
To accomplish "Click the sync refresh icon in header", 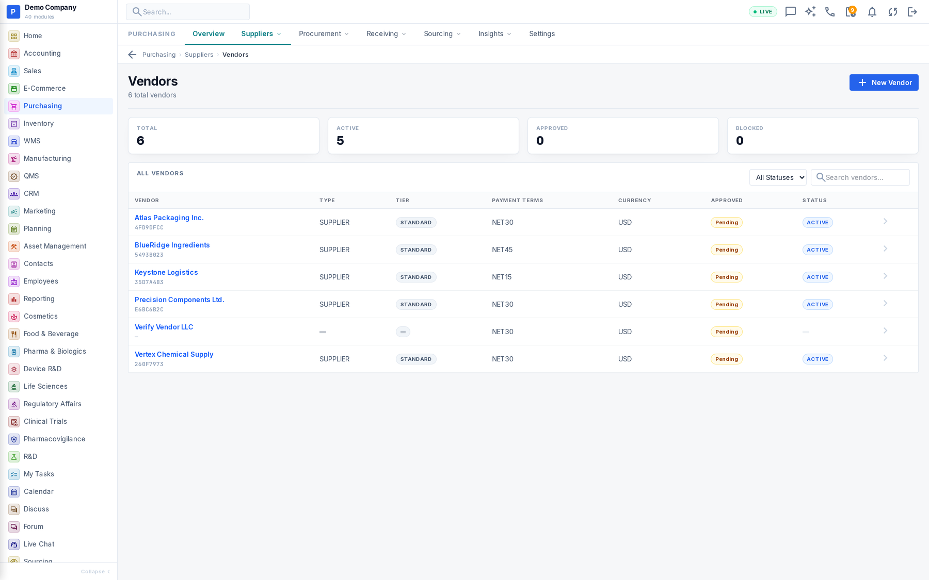I will pos(892,12).
